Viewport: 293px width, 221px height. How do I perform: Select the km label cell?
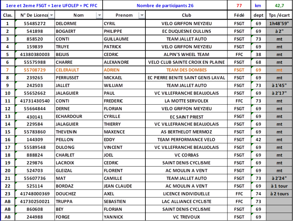[258, 5]
